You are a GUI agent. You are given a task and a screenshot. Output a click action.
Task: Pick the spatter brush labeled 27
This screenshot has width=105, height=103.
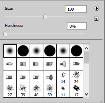[10, 91]
